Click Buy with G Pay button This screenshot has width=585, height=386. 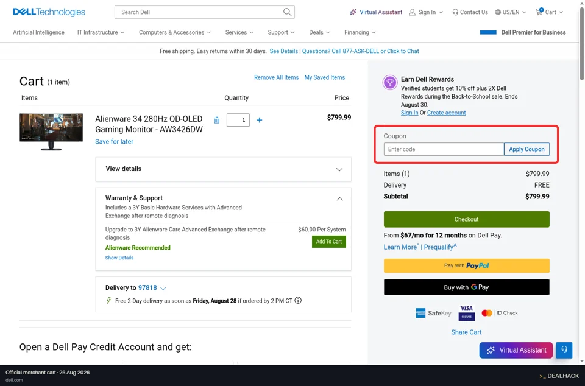pos(466,287)
